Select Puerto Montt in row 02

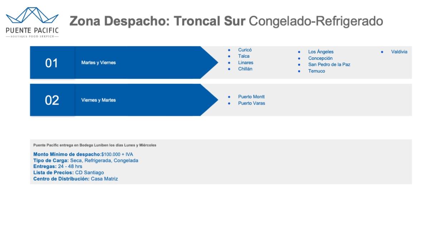251,97
